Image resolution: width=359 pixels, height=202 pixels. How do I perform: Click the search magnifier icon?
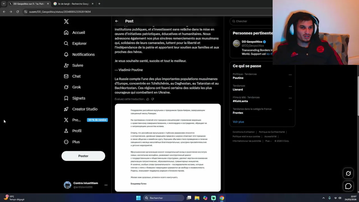point(233,21)
